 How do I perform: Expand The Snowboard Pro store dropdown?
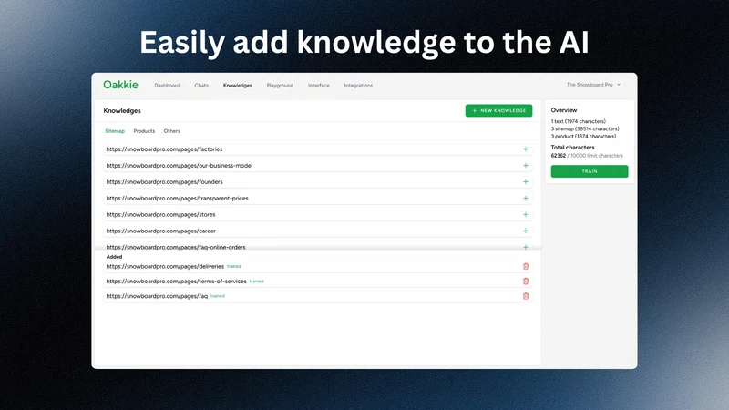pyautogui.click(x=593, y=85)
